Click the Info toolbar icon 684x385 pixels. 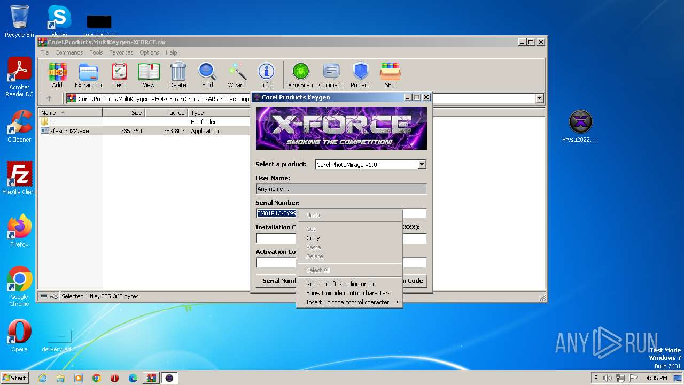click(266, 75)
